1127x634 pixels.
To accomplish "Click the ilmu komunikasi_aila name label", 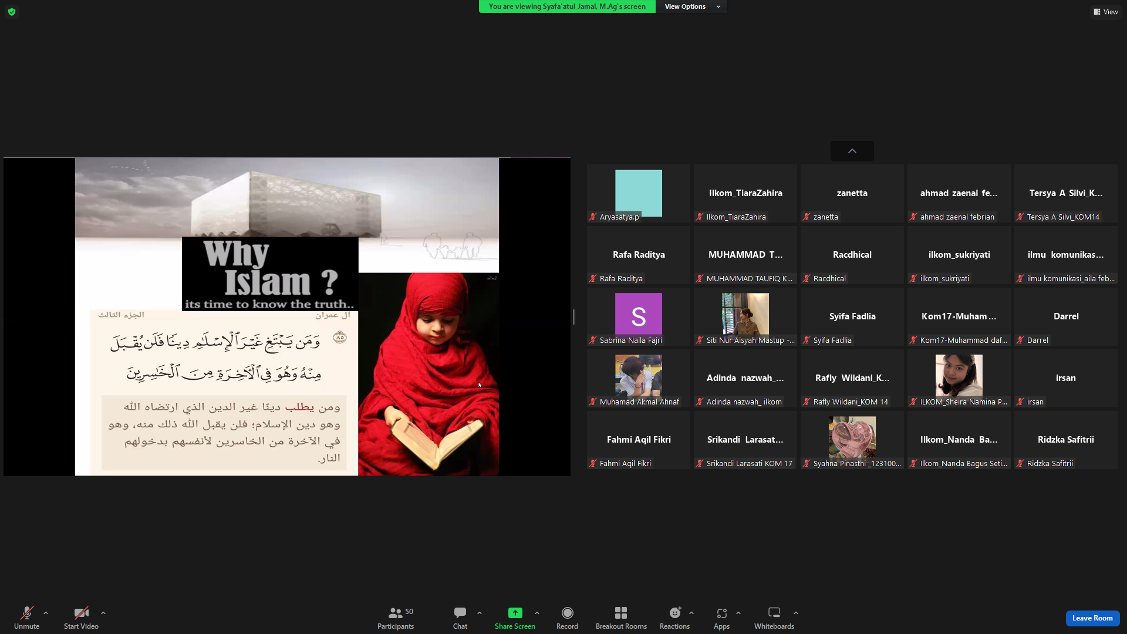I will [x=1071, y=278].
